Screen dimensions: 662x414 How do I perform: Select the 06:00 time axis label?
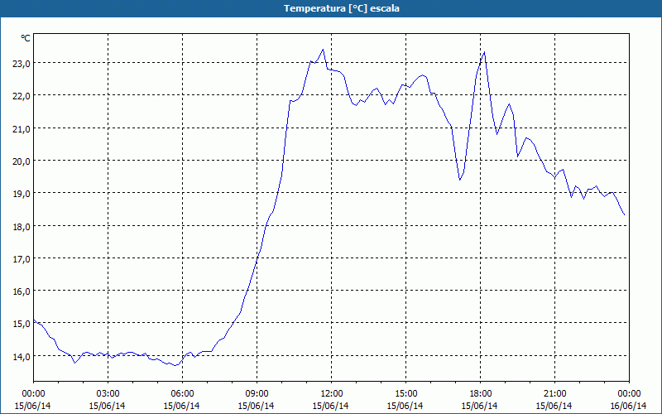pyautogui.click(x=182, y=394)
